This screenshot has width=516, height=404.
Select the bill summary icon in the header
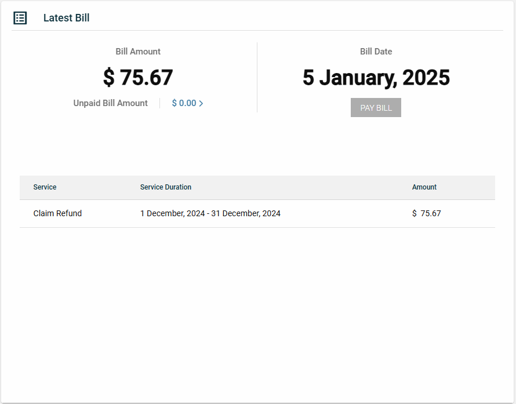tap(20, 18)
